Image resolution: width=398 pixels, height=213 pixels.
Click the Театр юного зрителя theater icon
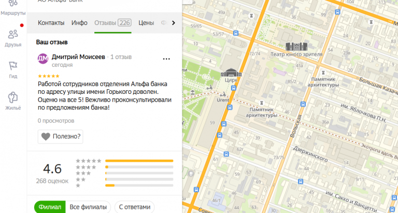click(x=296, y=47)
